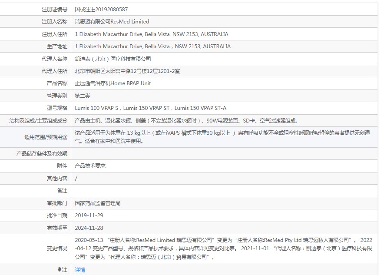
Task: Click the 管理类别 label
Action: pos(57,96)
